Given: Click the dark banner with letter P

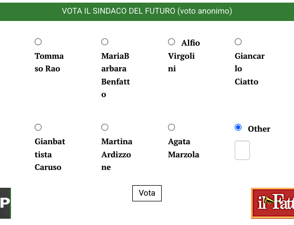Looking at the screenshot, I should point(5,203).
